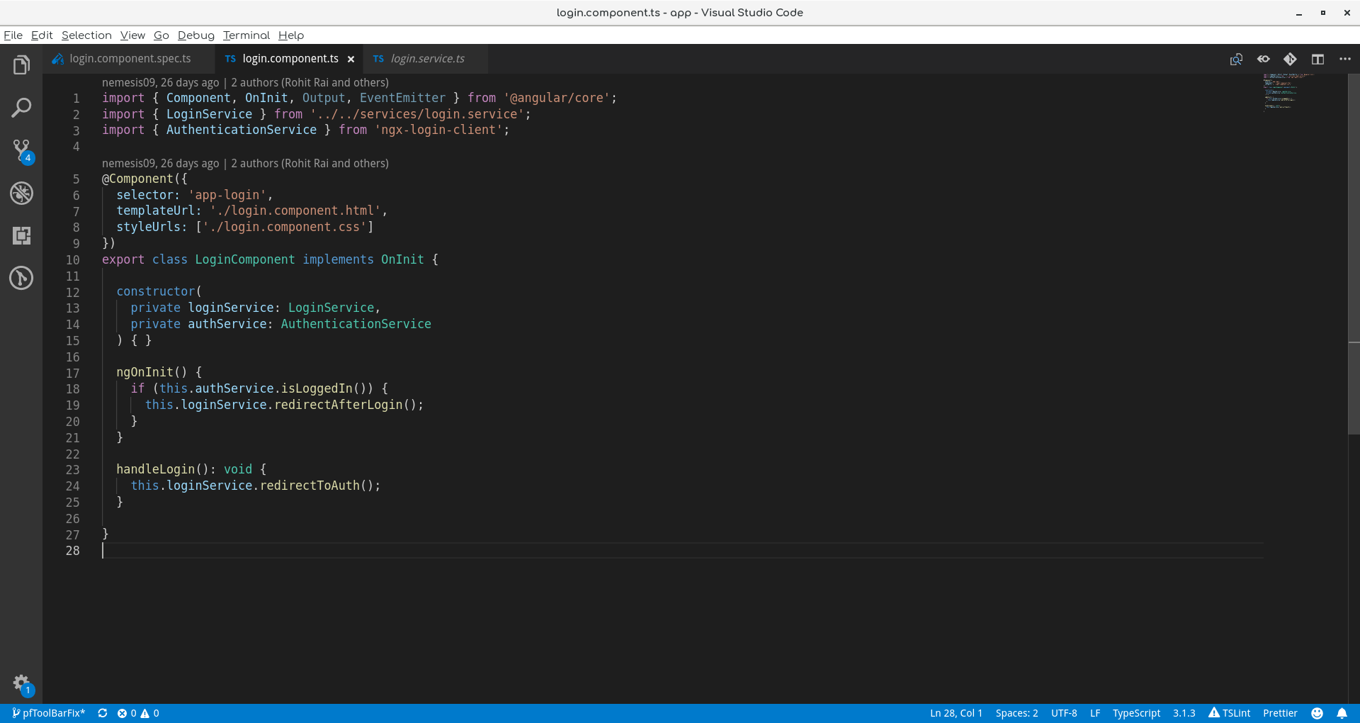
Task: Click line number 17 in the gutter
Action: point(73,374)
